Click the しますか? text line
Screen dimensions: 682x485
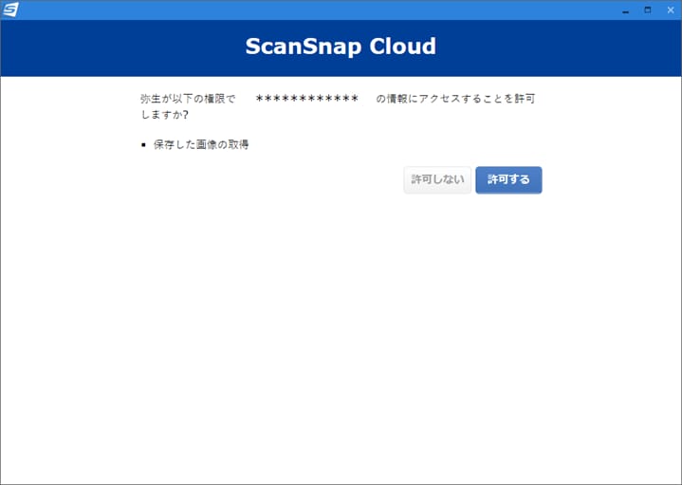[x=164, y=115]
